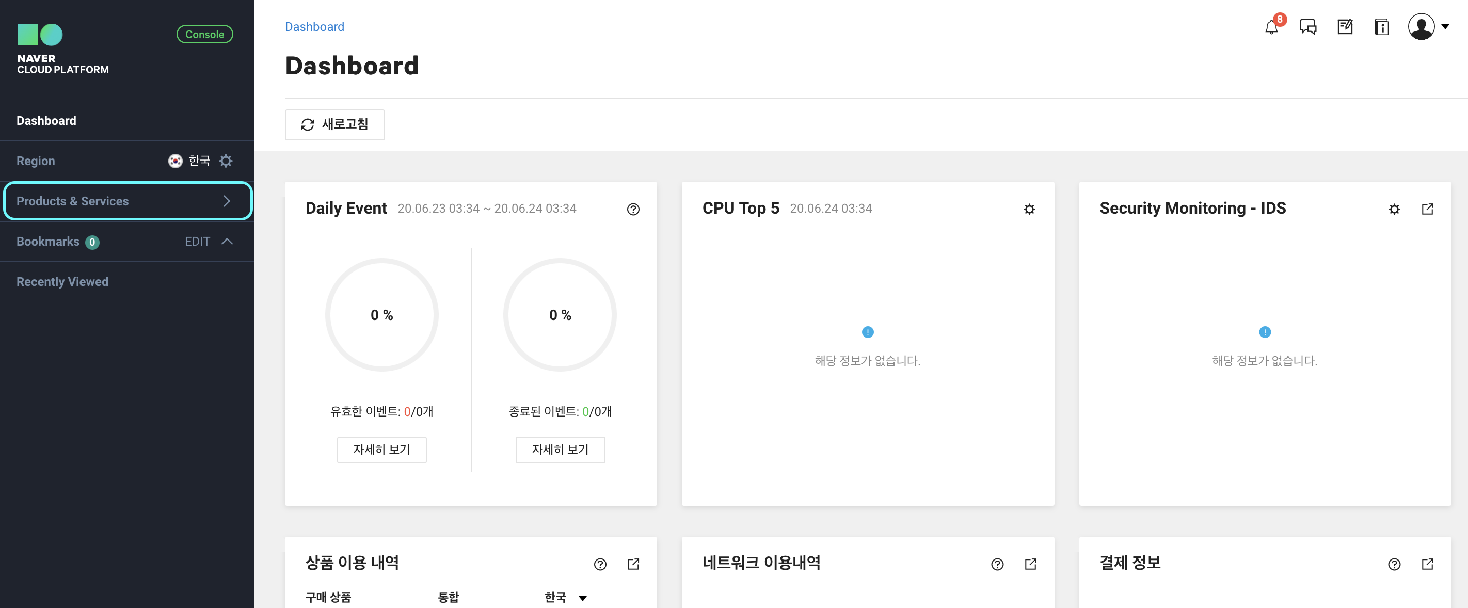Click 자세히 보기 under 종료된 이벤트
This screenshot has width=1468, height=608.
(x=560, y=450)
